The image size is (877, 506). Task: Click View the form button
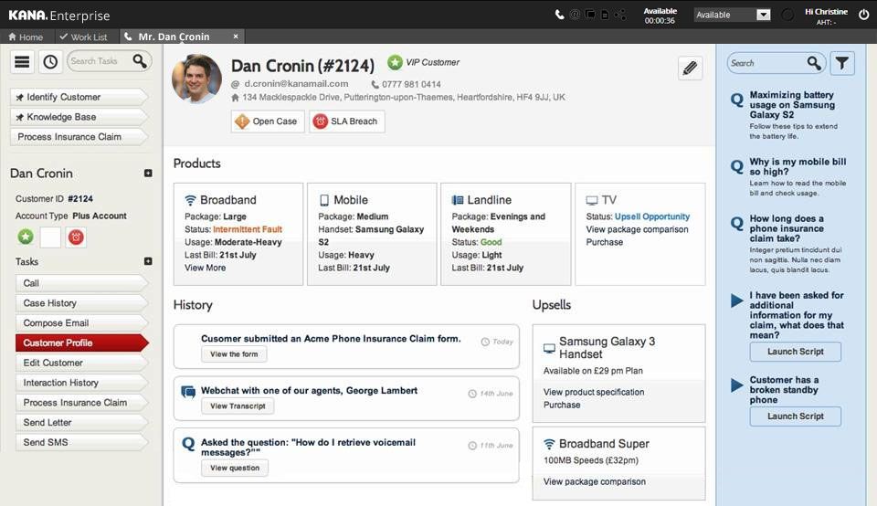[234, 353]
